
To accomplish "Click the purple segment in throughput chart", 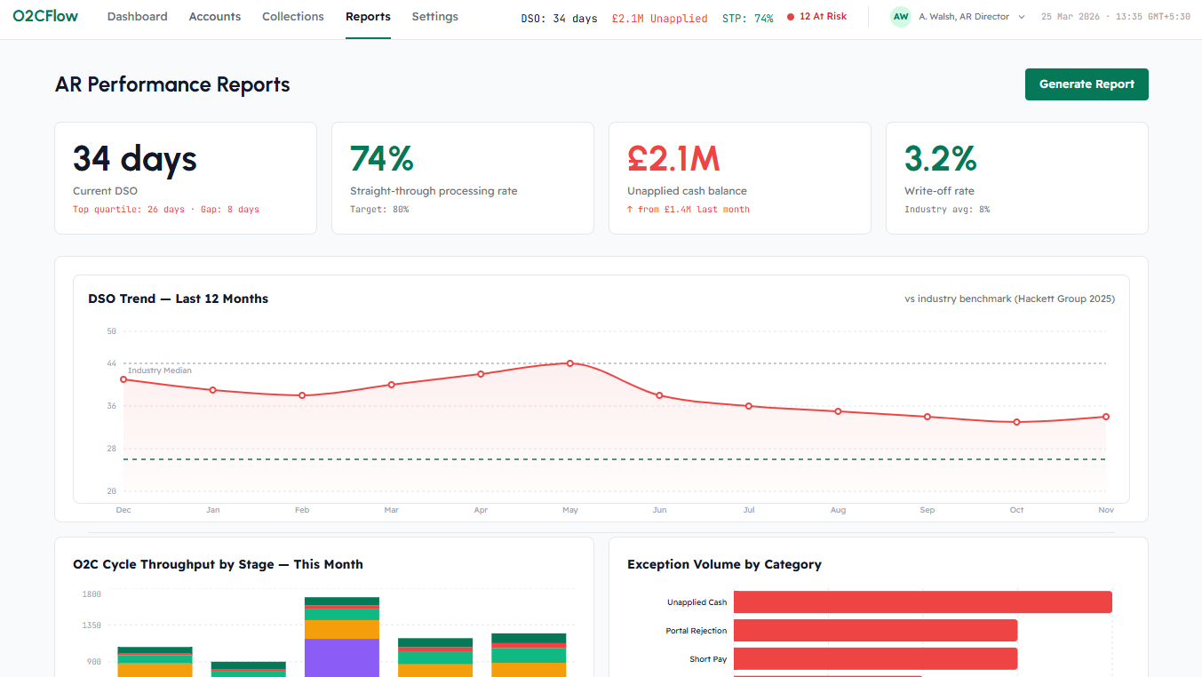I will pos(342,657).
